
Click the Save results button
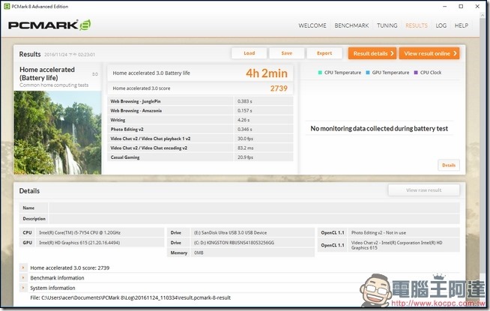click(x=286, y=53)
